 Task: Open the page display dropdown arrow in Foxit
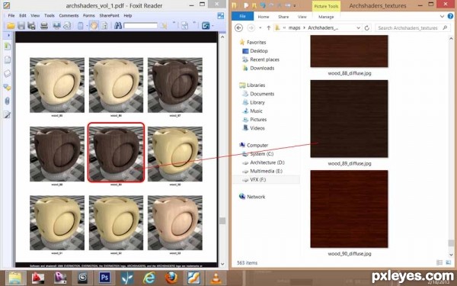pos(87,26)
